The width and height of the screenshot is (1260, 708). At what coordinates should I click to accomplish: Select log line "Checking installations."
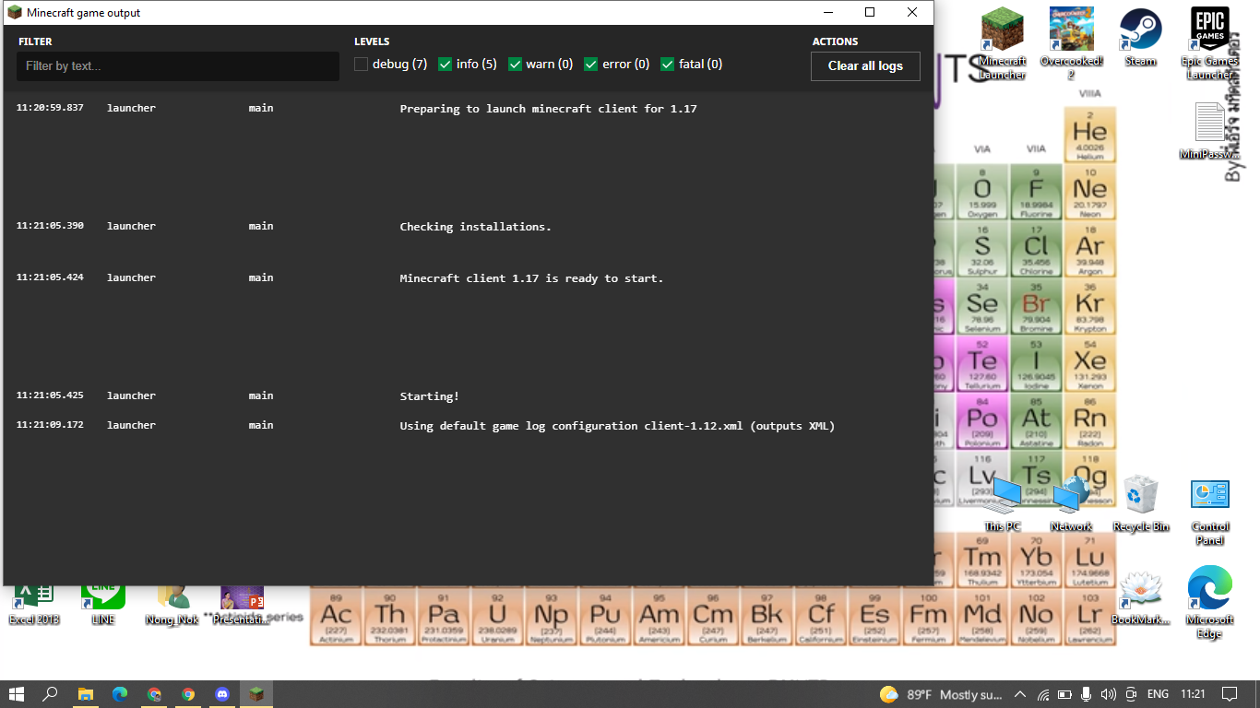475,227
